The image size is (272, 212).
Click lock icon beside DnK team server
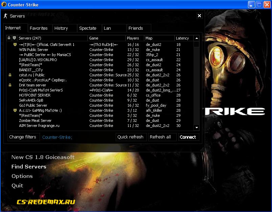[x=10, y=85]
